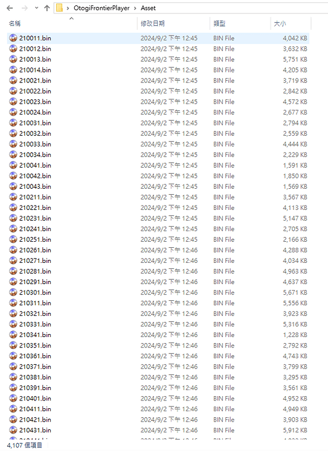This screenshot has width=328, height=451.
Task: Select the 210341.bin file icon
Action: [x=13, y=335]
